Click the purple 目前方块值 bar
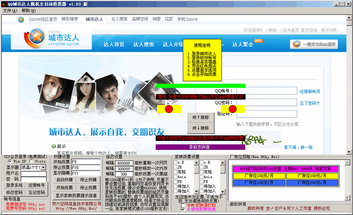 (x=200, y=147)
